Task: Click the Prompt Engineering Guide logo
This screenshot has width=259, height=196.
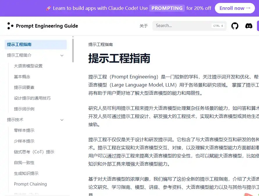Action: coord(10,26)
